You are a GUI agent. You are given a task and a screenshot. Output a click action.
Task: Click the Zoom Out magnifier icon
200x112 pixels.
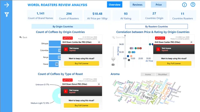pos(113,37)
